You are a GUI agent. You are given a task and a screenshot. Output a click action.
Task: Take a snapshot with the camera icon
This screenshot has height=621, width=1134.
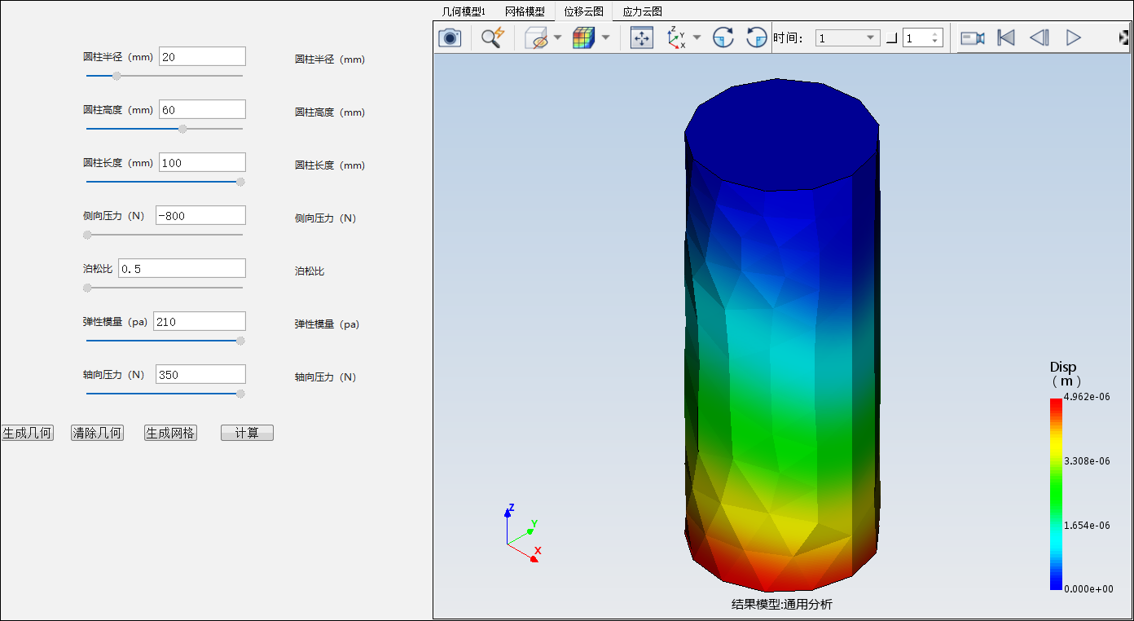click(450, 37)
